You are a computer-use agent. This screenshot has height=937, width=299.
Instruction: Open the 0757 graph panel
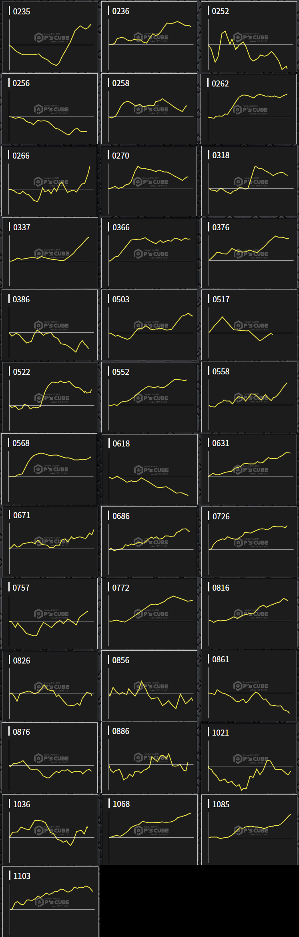click(50, 613)
